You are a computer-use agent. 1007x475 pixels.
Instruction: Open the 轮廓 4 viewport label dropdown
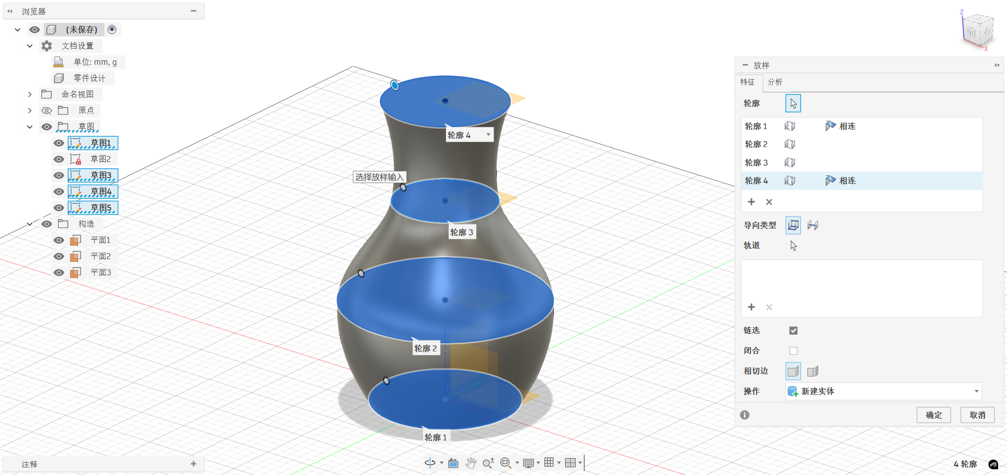[x=488, y=134]
